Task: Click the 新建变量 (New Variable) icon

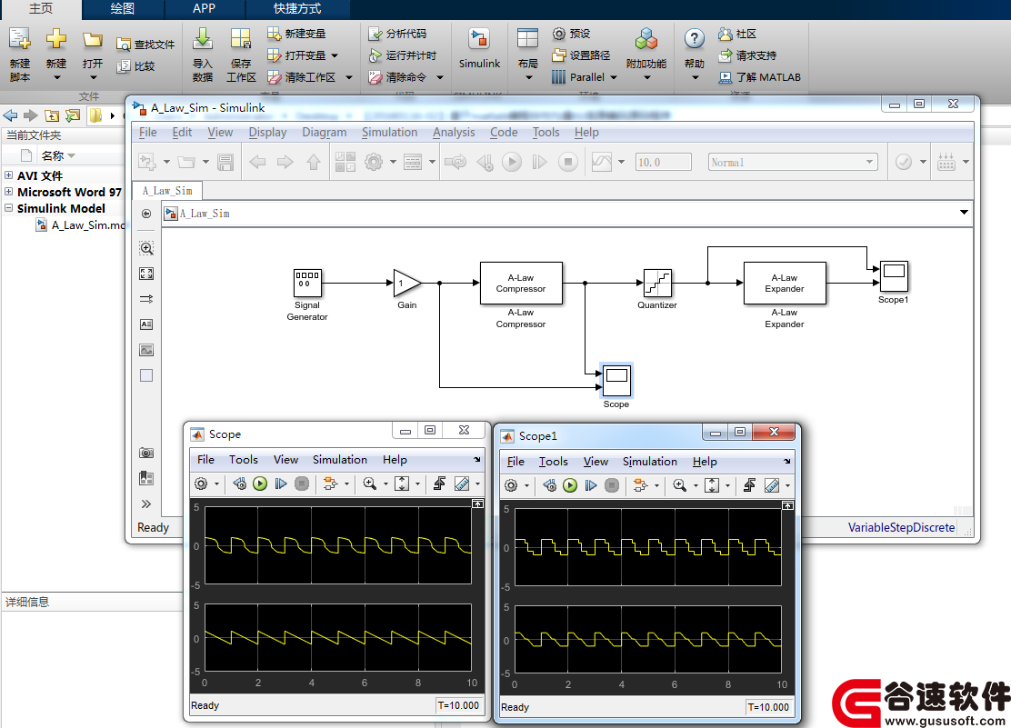Action: (274, 34)
